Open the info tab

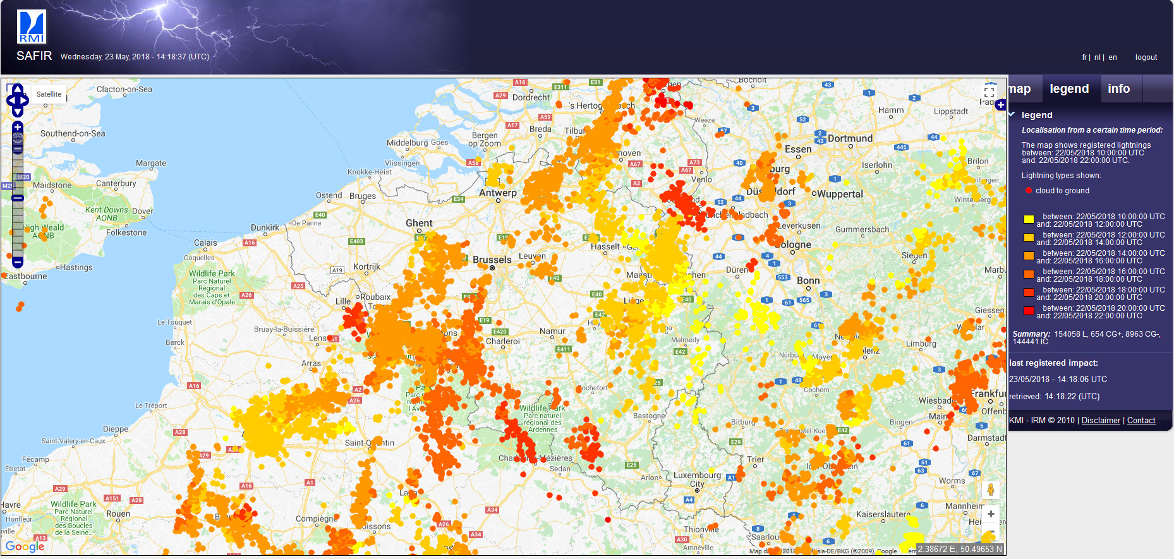[x=1118, y=89]
